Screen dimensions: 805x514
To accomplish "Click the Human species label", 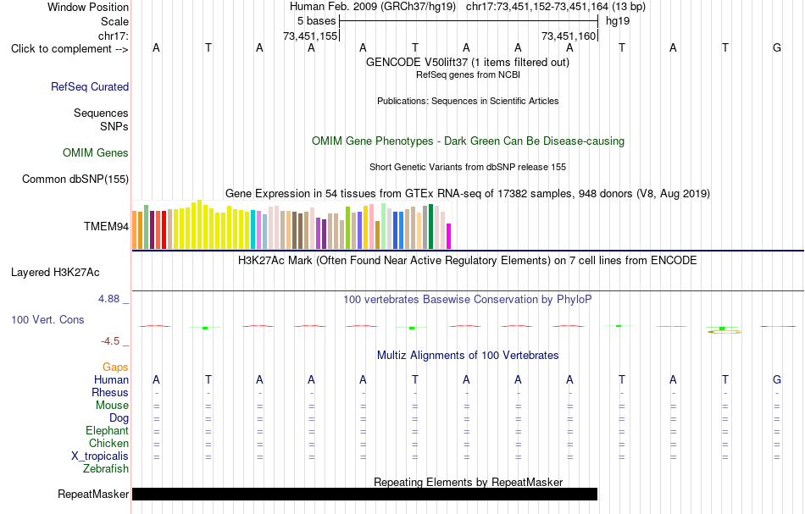I will tap(111, 380).
